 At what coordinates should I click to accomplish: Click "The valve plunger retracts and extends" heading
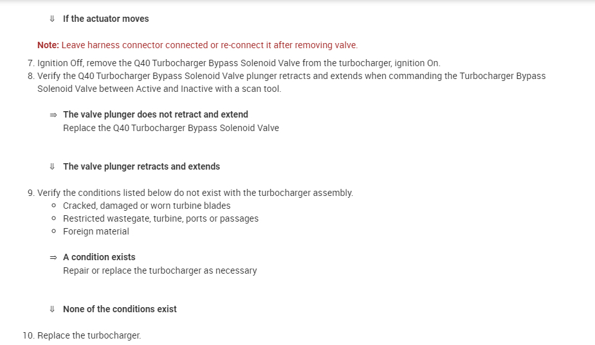[x=141, y=166]
